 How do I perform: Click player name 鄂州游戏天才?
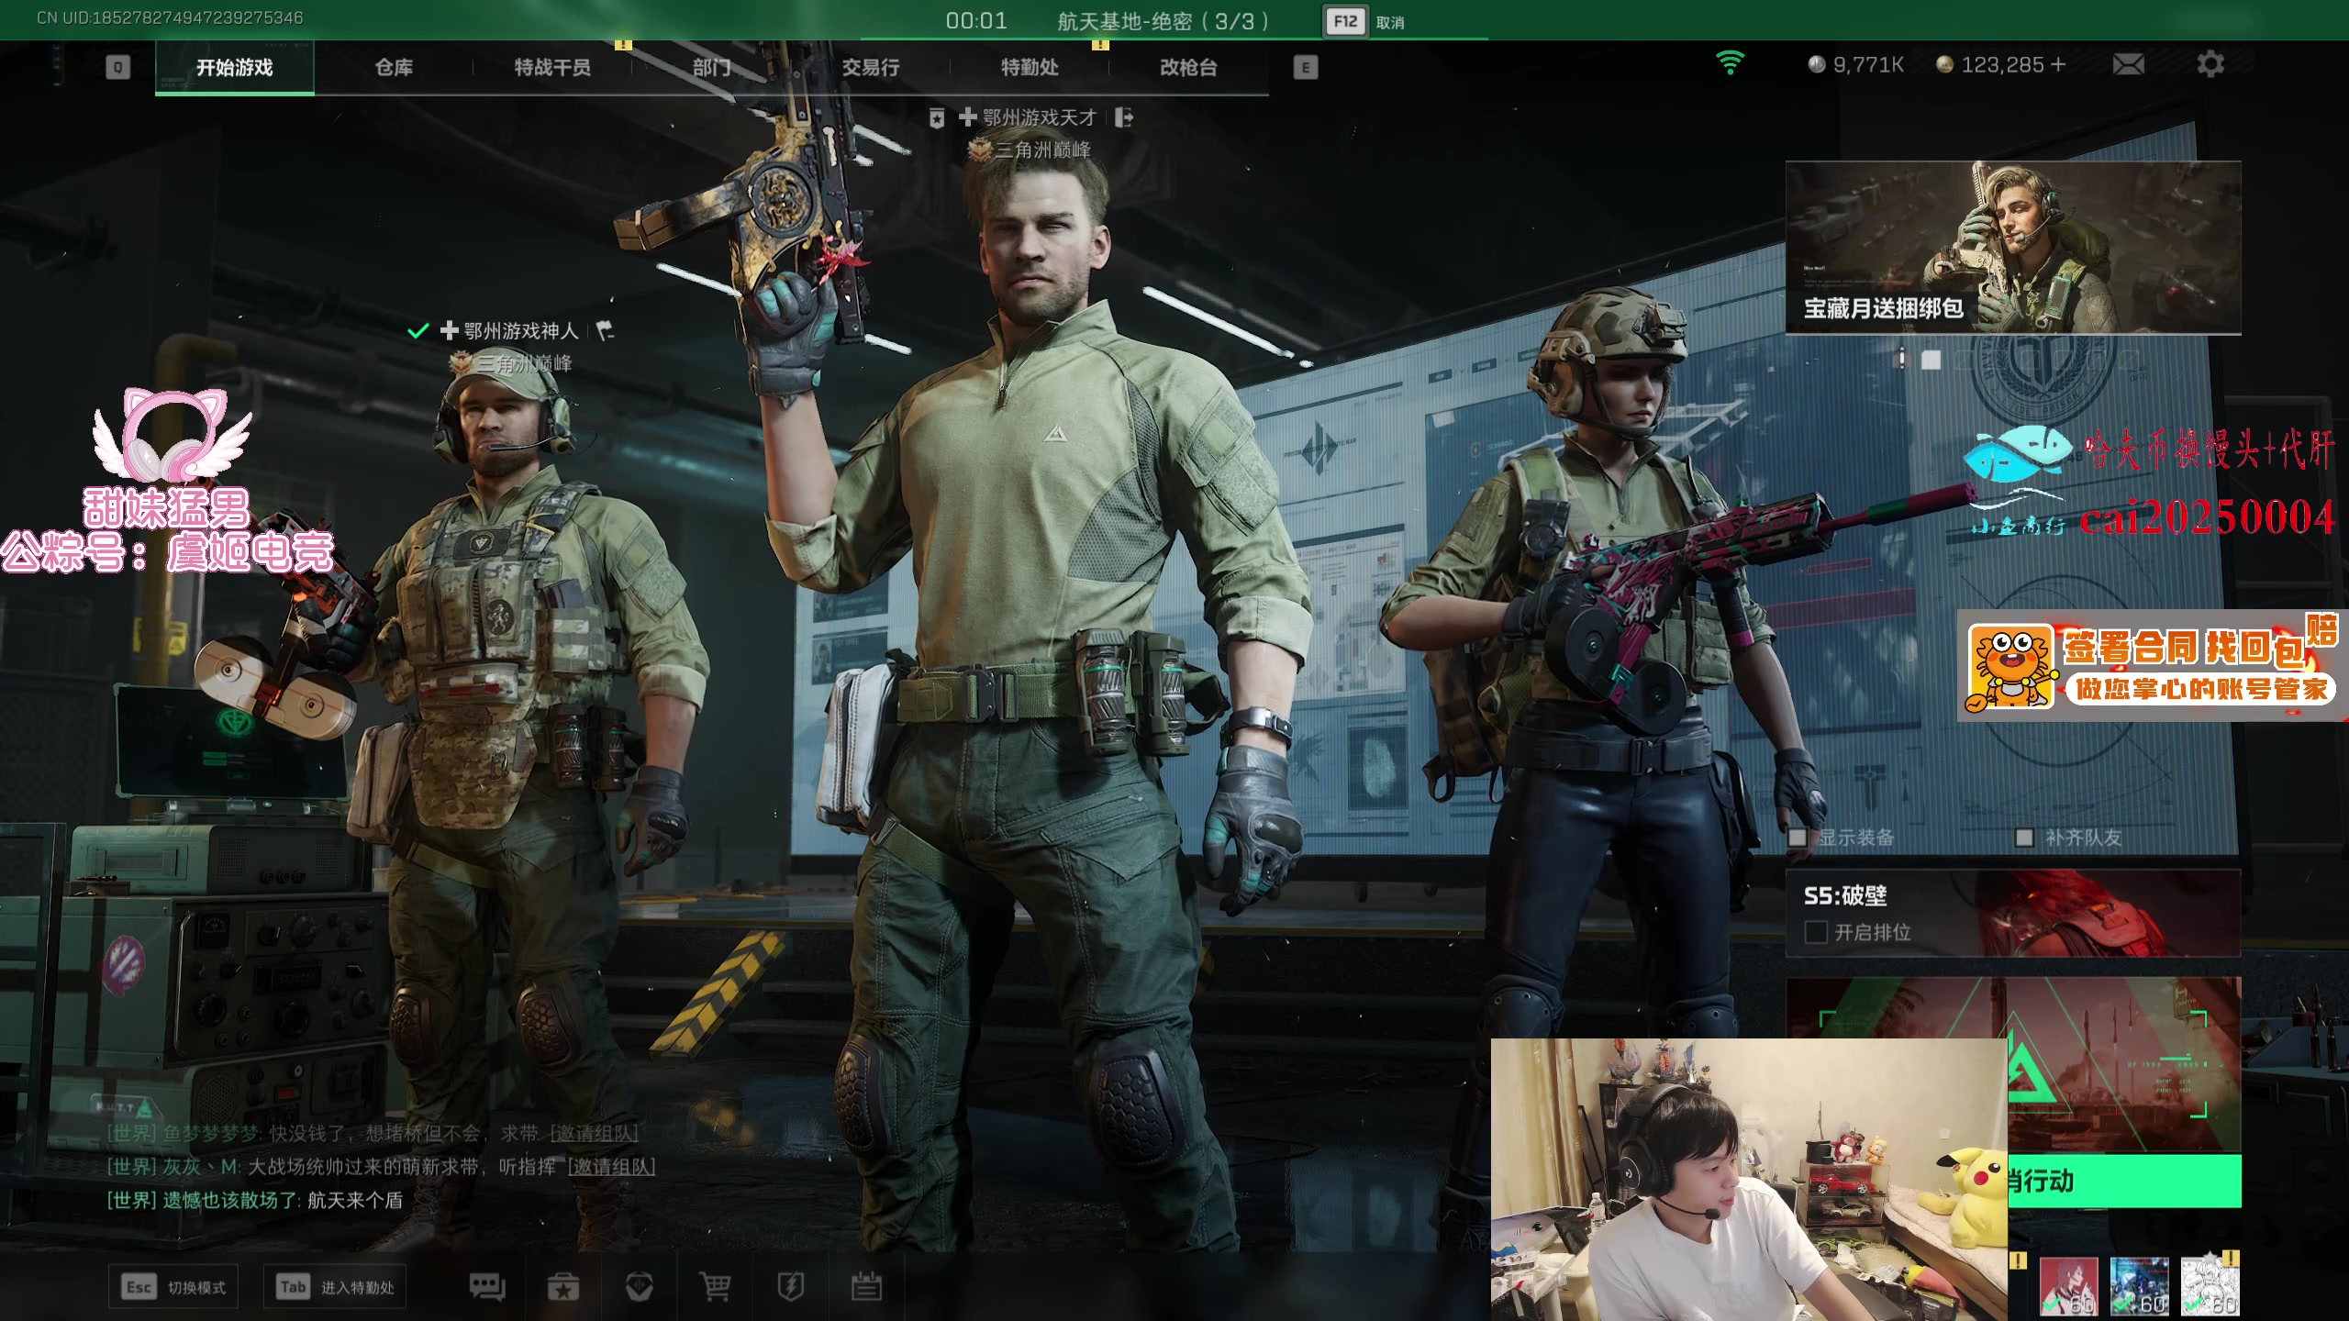tap(1040, 117)
